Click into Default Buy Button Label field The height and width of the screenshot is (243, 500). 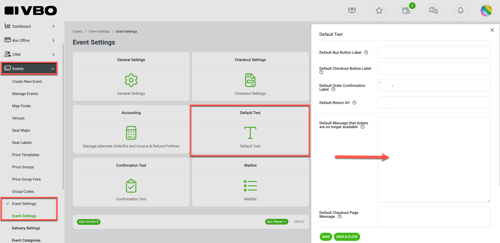(x=434, y=52)
